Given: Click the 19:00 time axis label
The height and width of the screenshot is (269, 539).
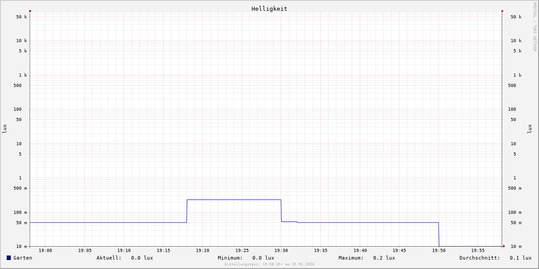Looking at the screenshot, I should 45,251.
